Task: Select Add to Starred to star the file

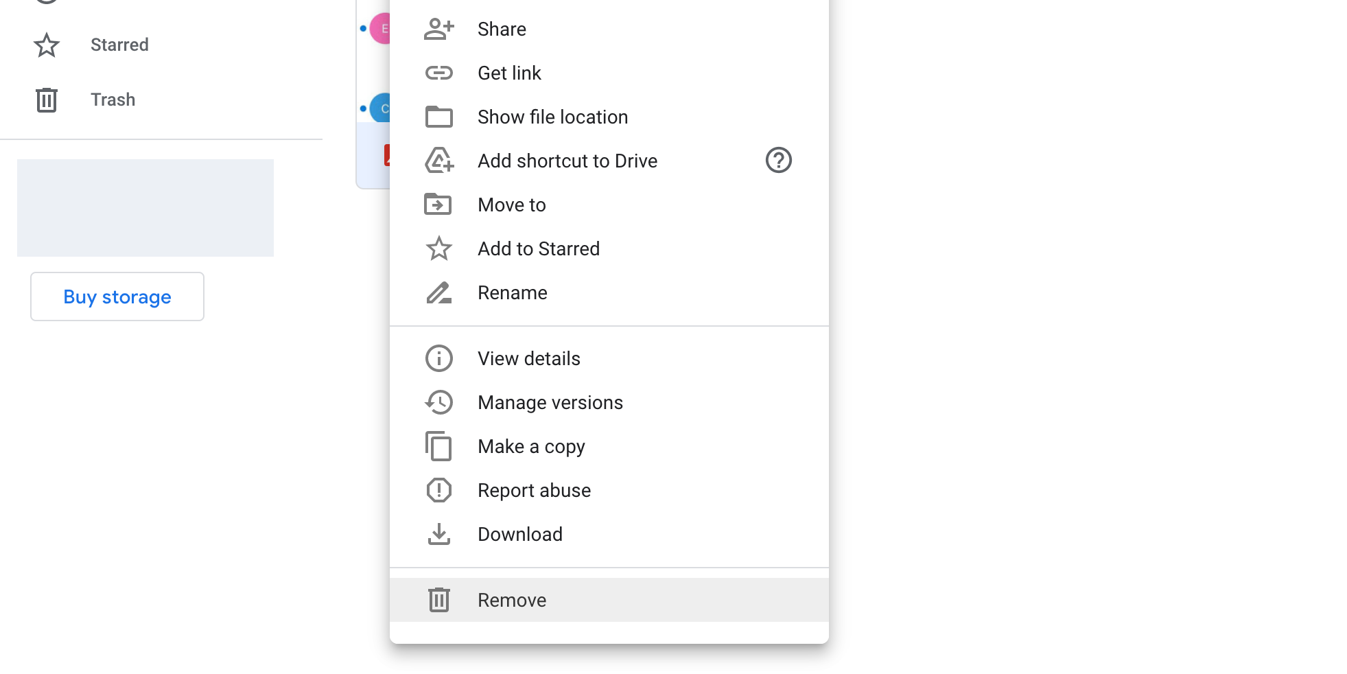Action: click(x=539, y=248)
